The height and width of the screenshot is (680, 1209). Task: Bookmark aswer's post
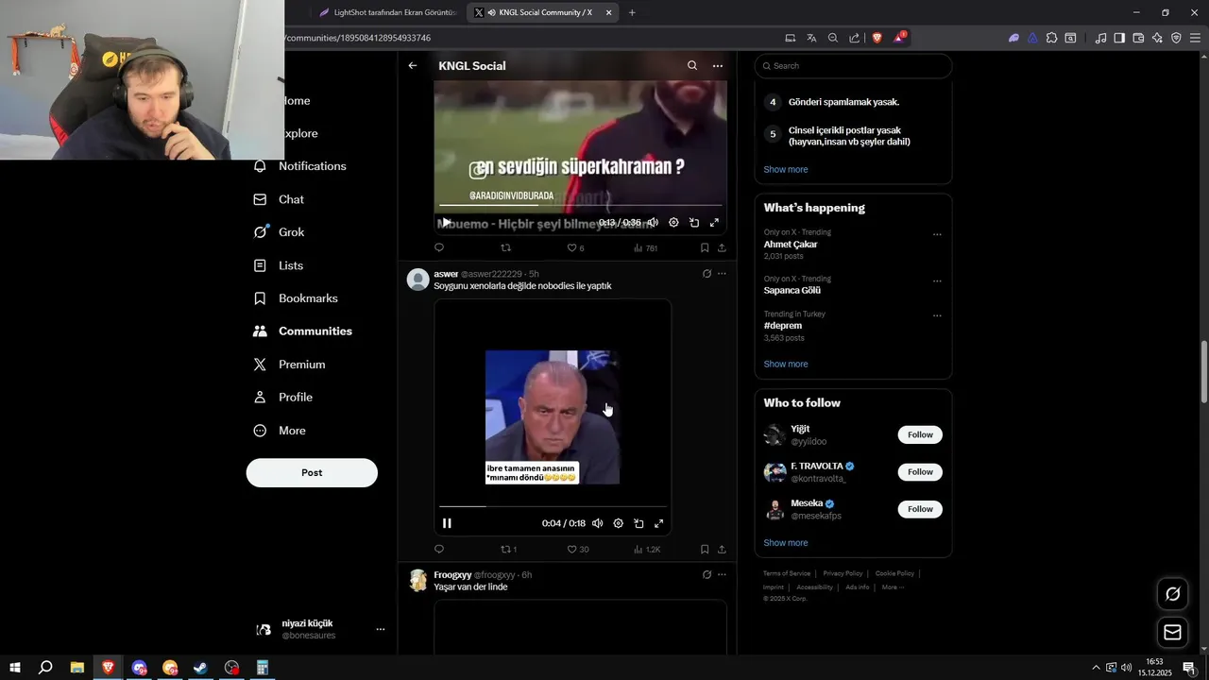coord(705,549)
